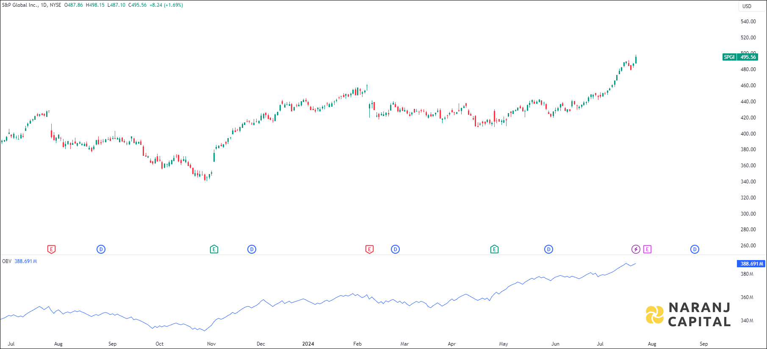Viewport: 767px width, 349px height.
Task: Click the 380 M OBV scale label
Action: [747, 274]
